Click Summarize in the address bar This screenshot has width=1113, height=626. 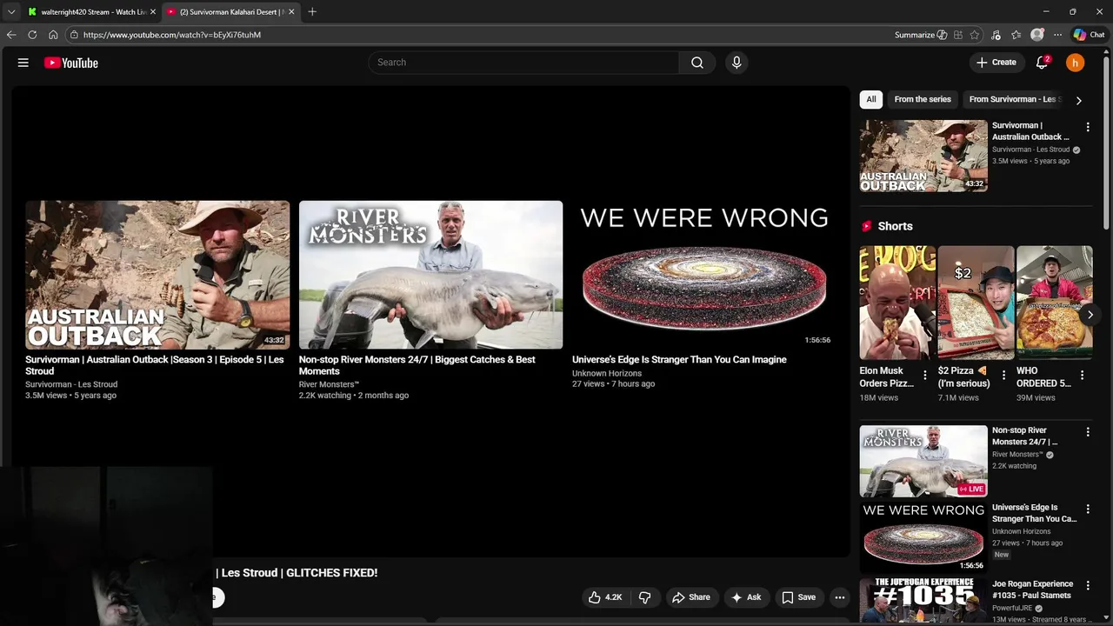[921, 35]
